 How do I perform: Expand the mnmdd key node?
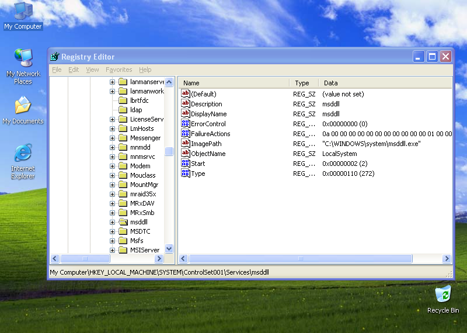(112, 147)
